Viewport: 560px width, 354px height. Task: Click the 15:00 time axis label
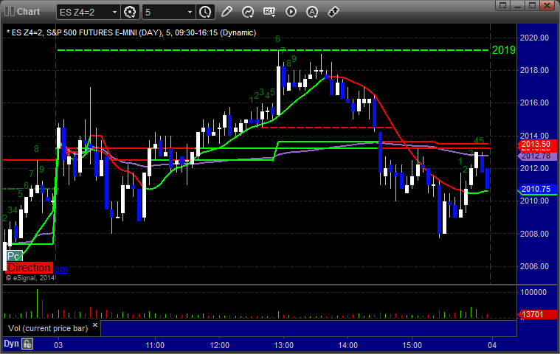(412, 345)
